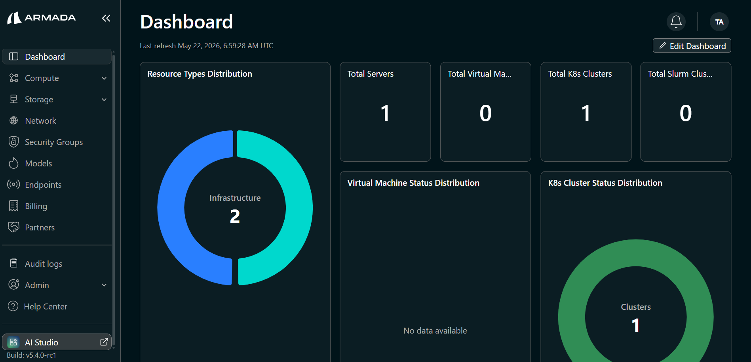
Task: Click the Network globe icon
Action: coord(14,121)
